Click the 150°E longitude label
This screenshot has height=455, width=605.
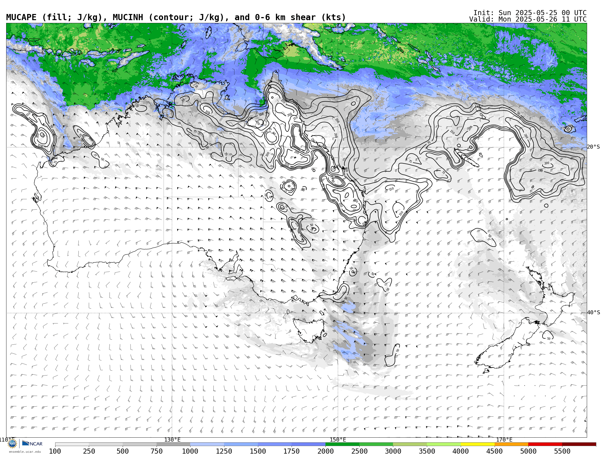point(338,440)
